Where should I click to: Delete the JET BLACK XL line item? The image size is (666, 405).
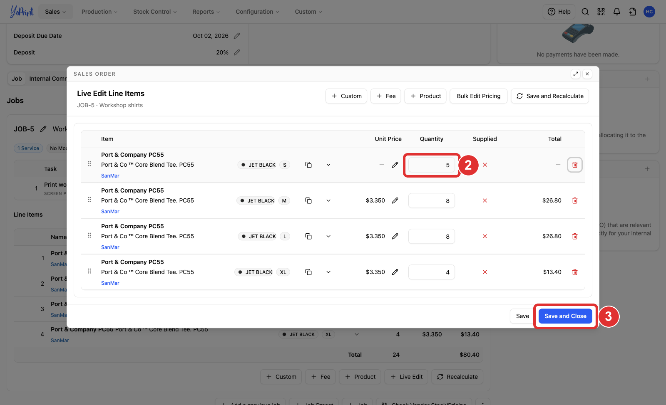pyautogui.click(x=575, y=272)
